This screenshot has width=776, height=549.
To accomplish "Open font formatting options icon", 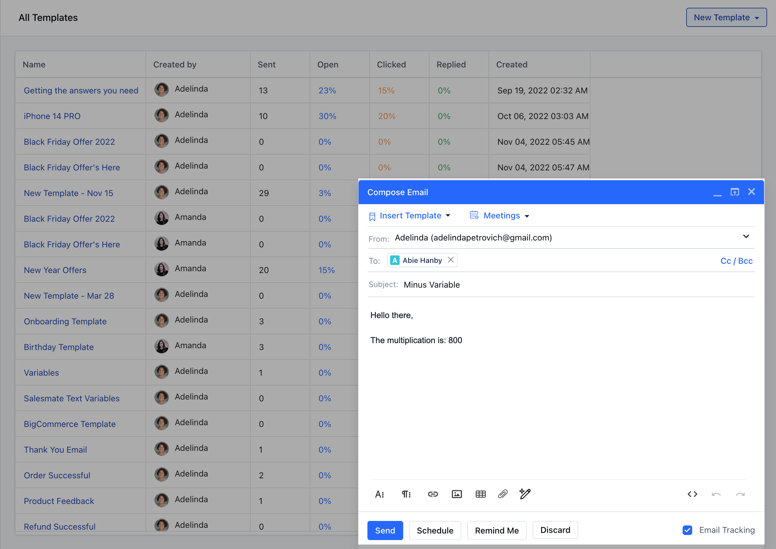I will (379, 494).
